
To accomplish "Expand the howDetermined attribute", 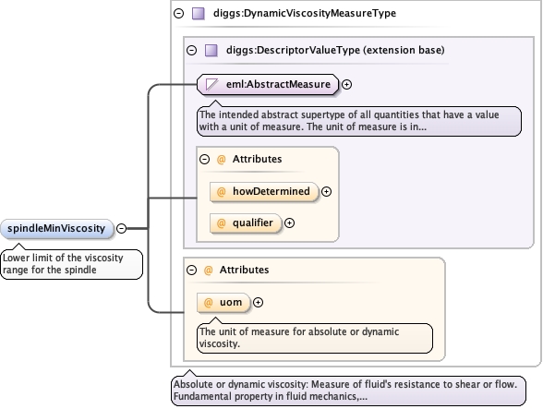I will point(326,191).
